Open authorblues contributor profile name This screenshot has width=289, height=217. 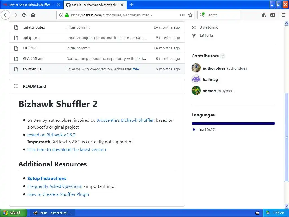click(214, 68)
